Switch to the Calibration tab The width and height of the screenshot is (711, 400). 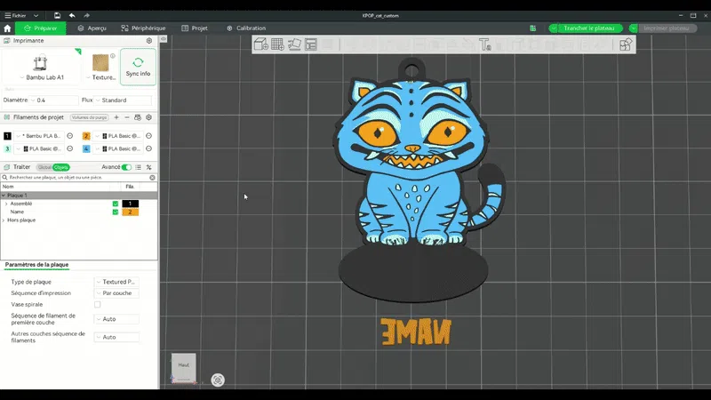tap(246, 28)
